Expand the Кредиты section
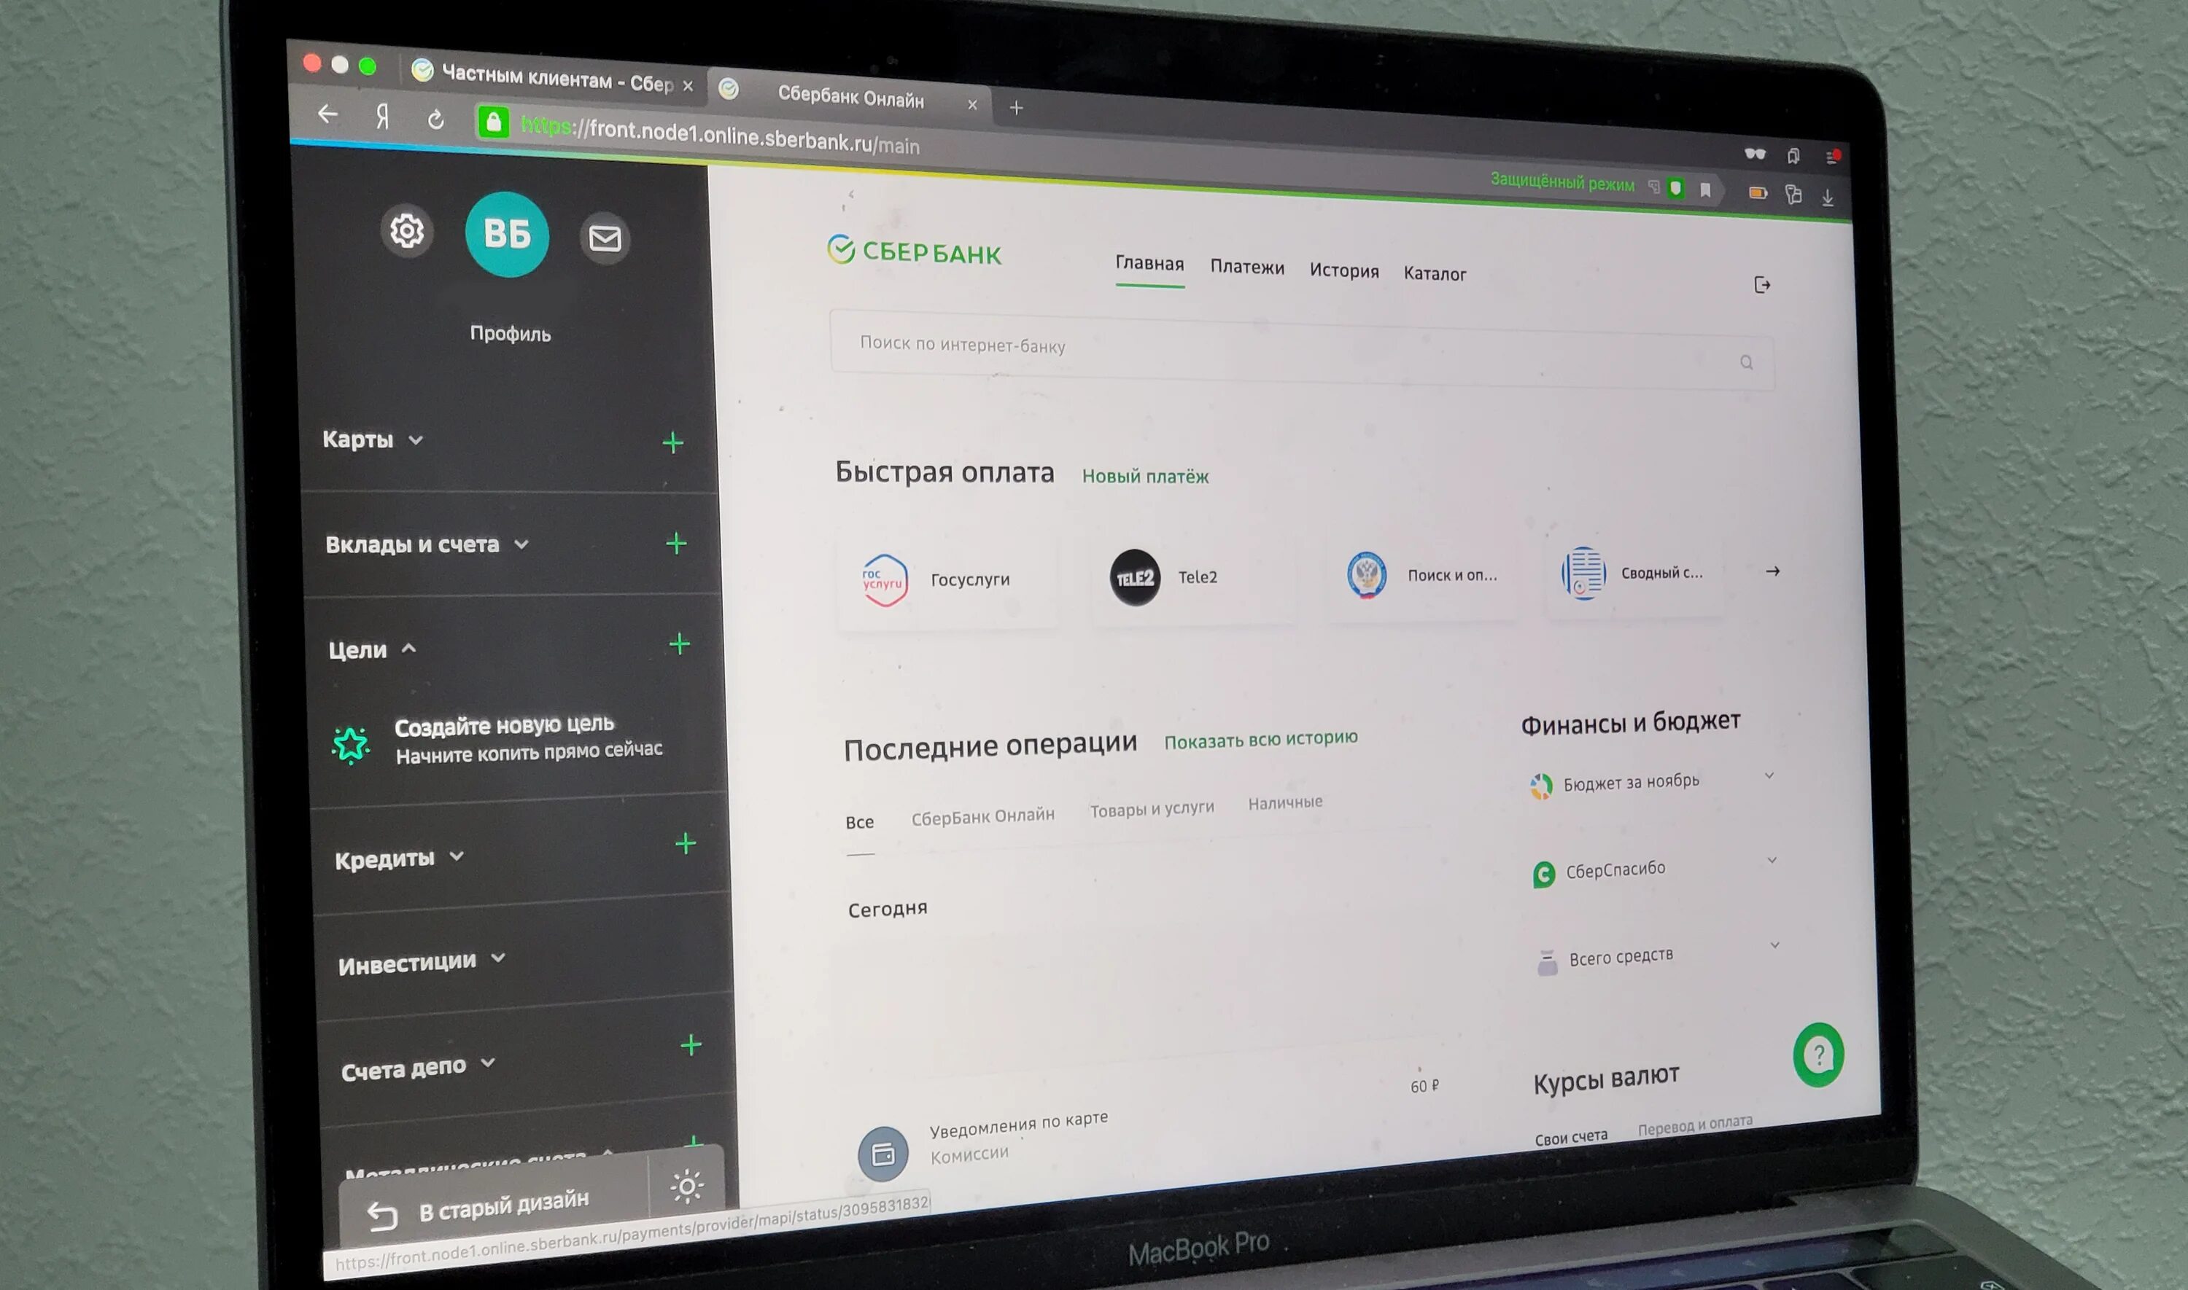The image size is (2188, 1290). [403, 856]
